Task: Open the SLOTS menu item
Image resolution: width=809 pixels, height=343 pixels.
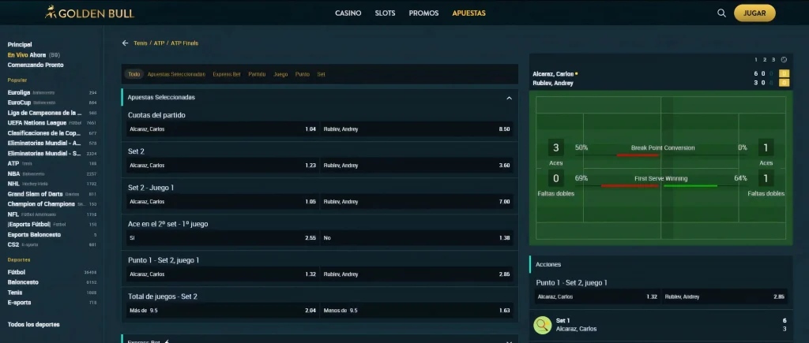Action: [x=385, y=13]
